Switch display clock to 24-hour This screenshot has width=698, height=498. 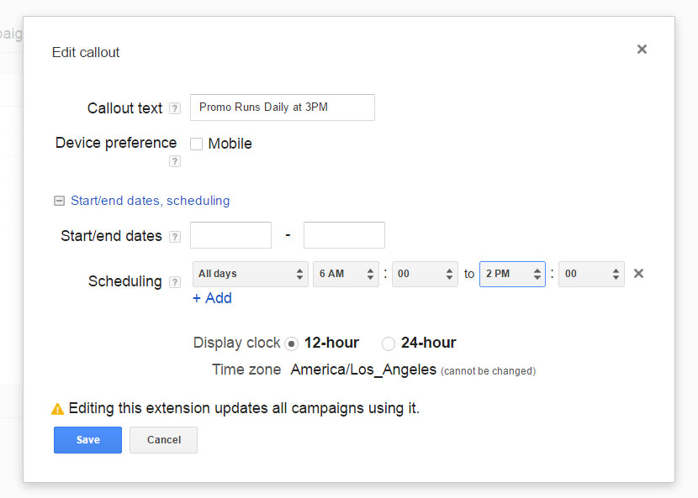[389, 343]
